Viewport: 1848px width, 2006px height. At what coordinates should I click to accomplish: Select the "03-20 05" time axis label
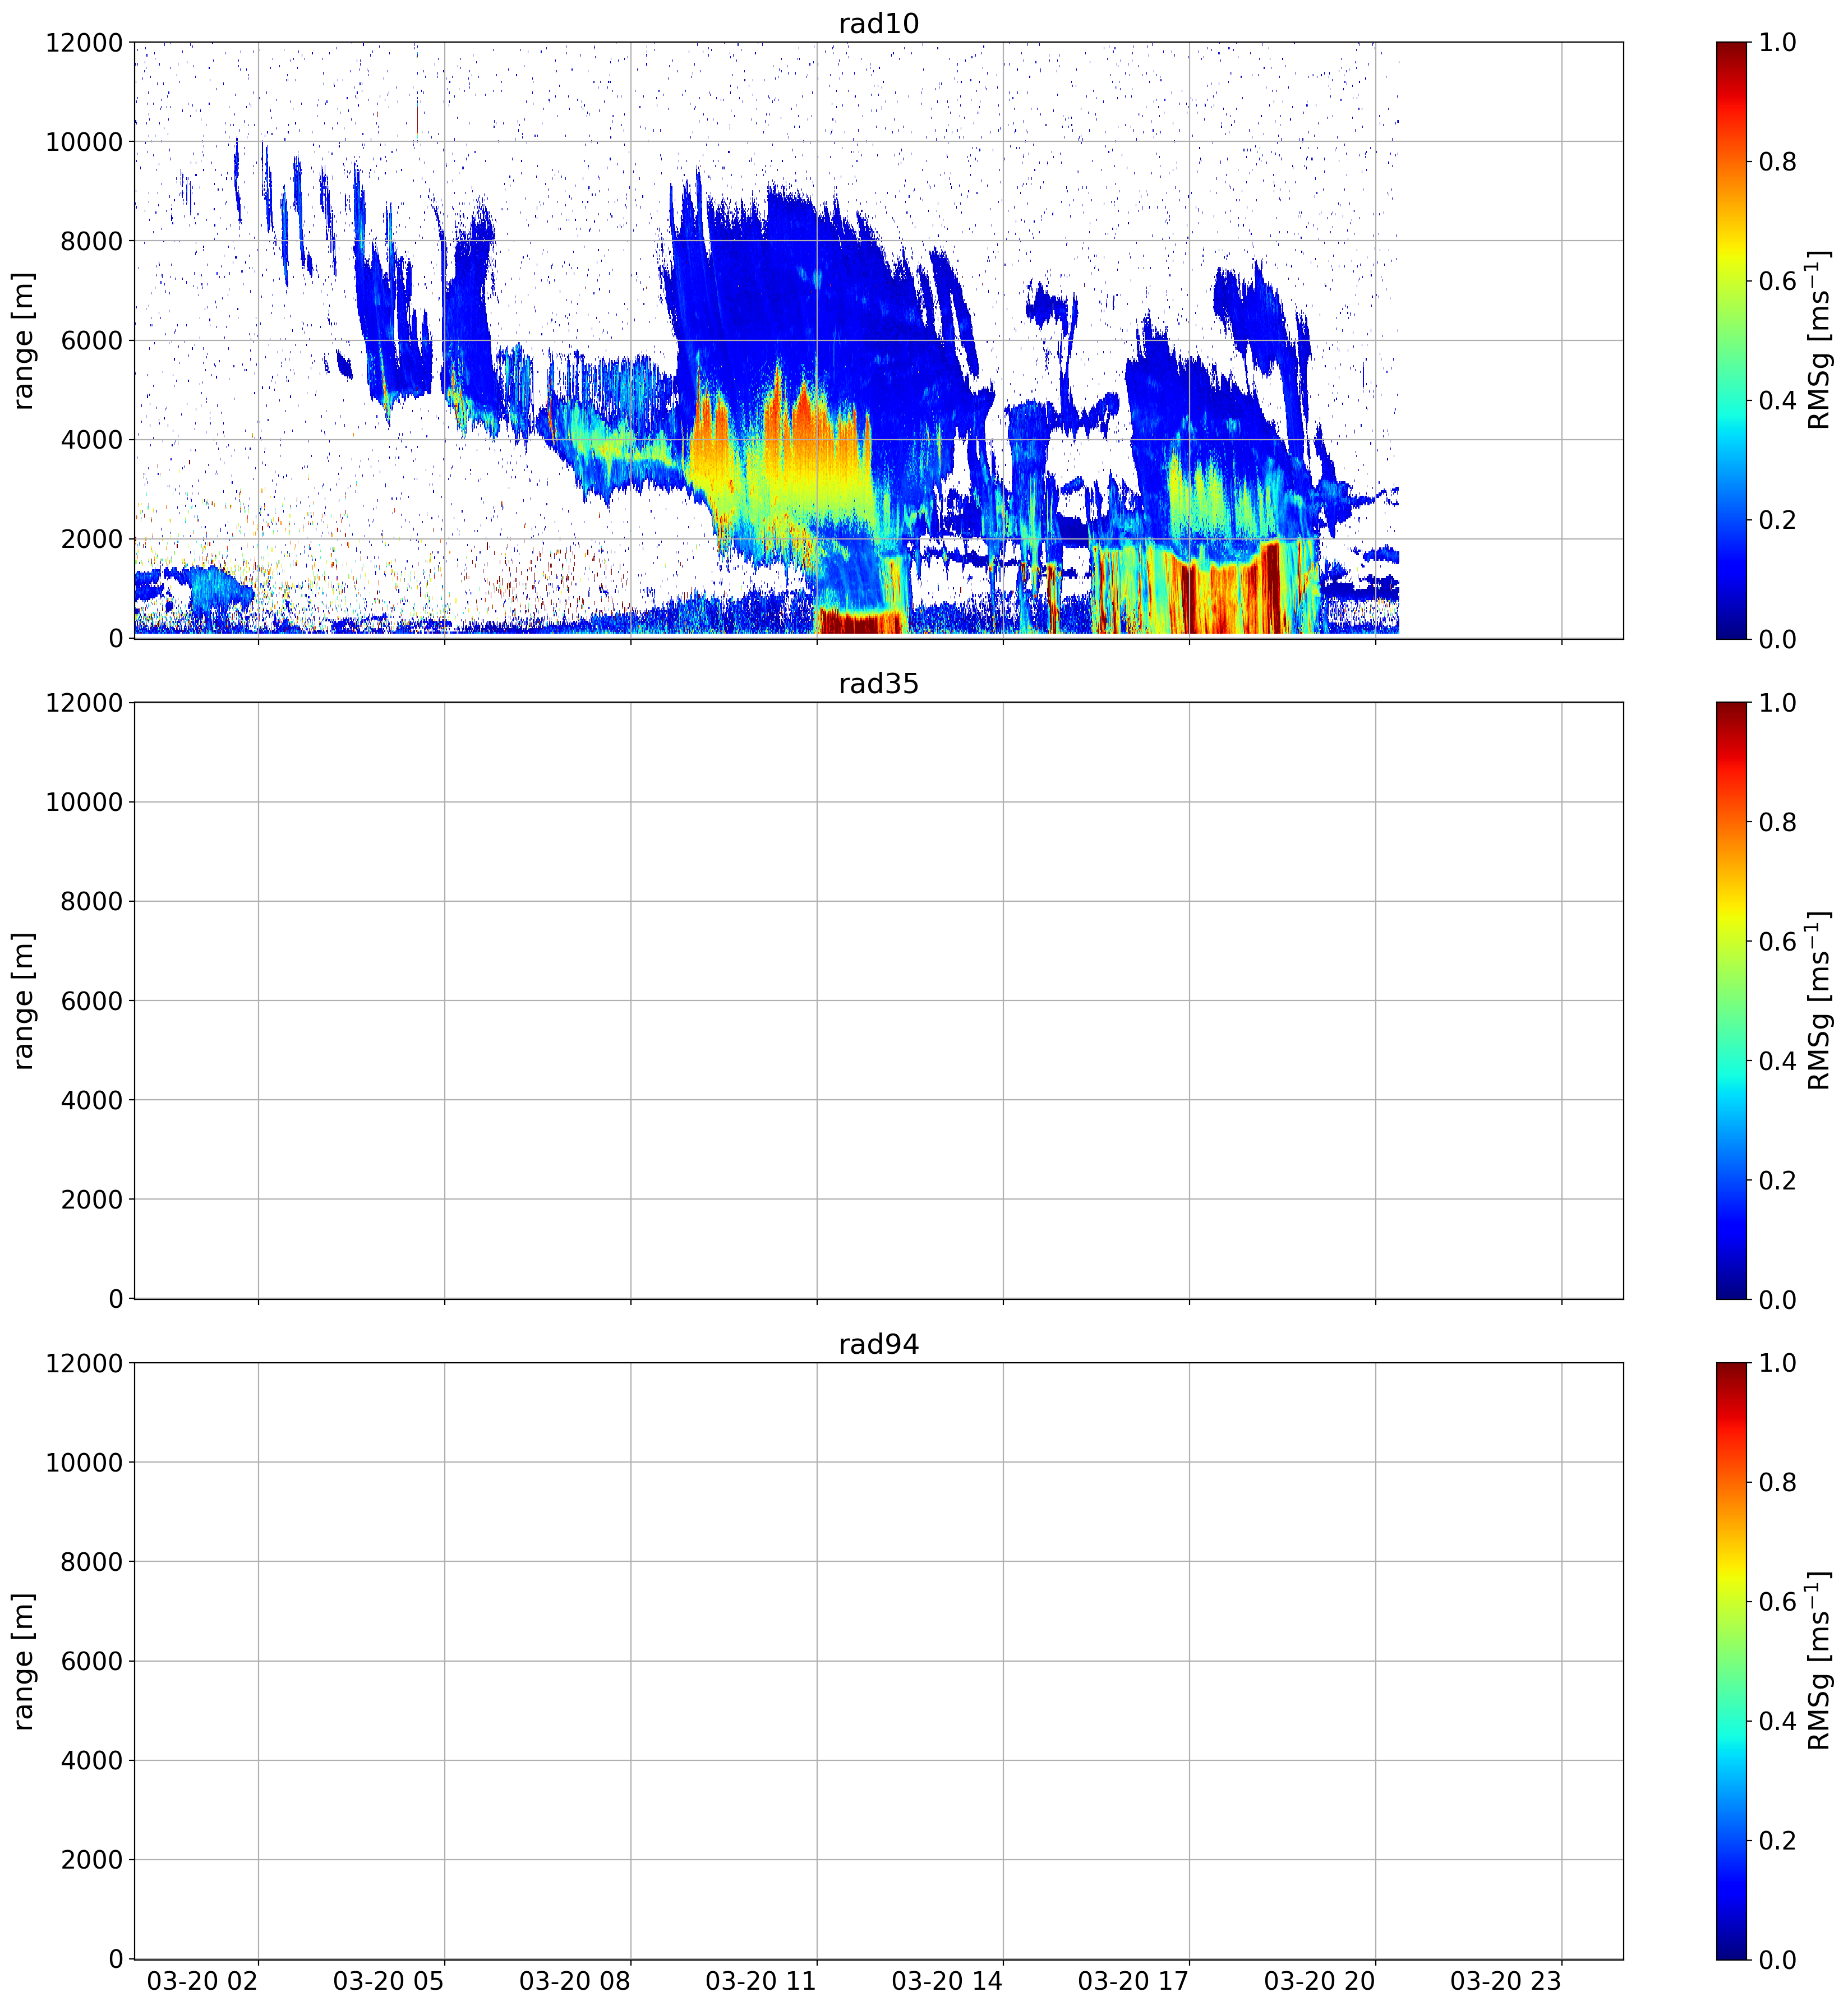[389, 1981]
